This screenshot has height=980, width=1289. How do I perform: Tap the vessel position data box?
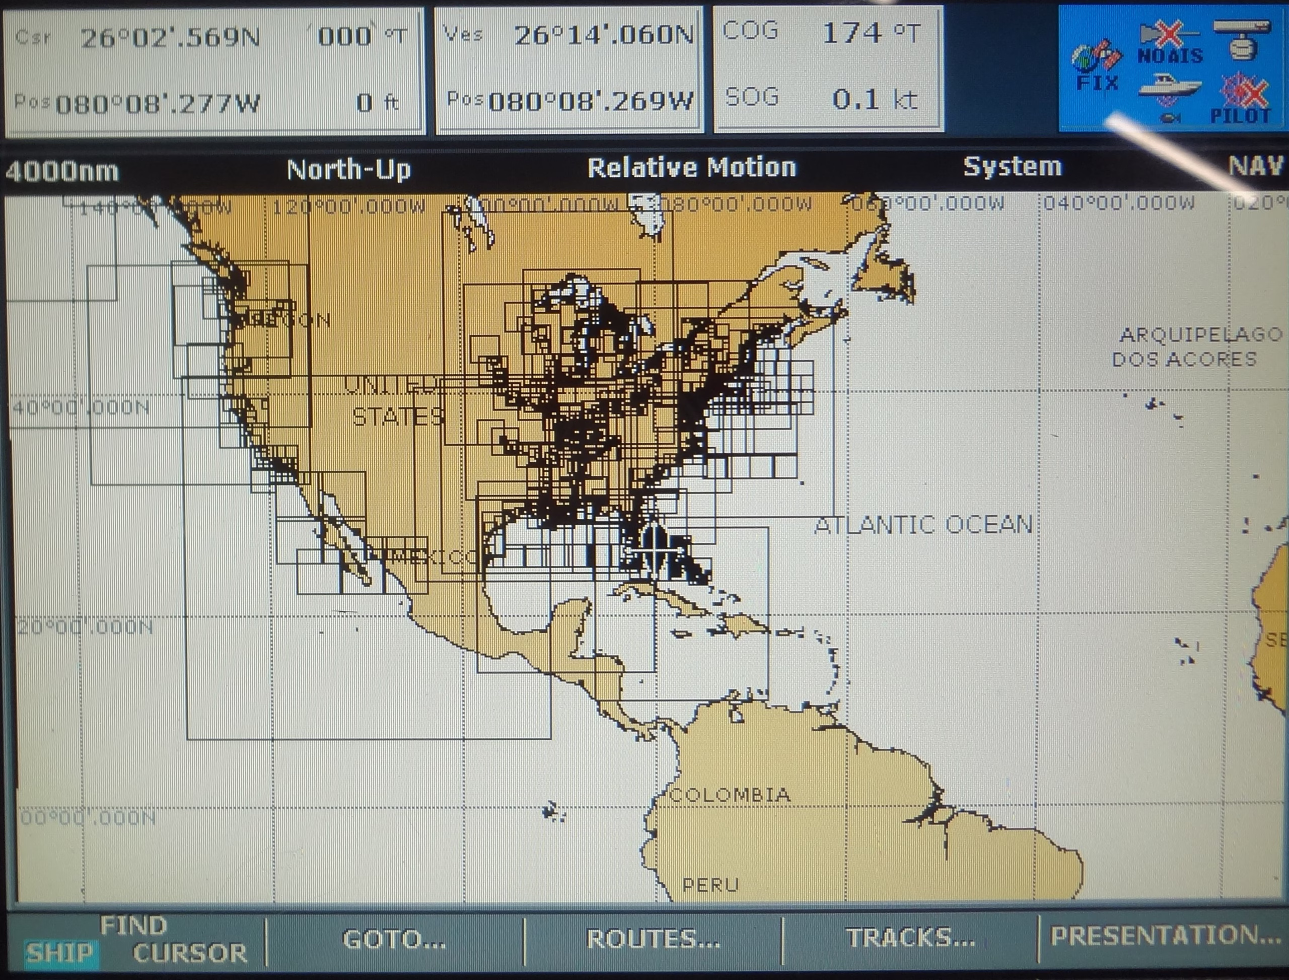(568, 69)
